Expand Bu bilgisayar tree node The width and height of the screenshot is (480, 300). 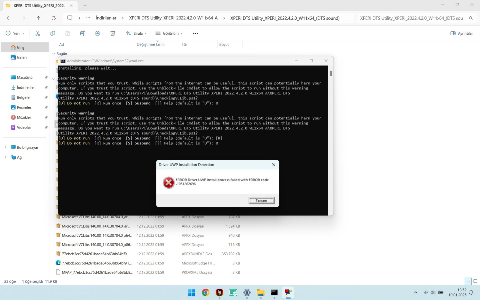pos(5,147)
